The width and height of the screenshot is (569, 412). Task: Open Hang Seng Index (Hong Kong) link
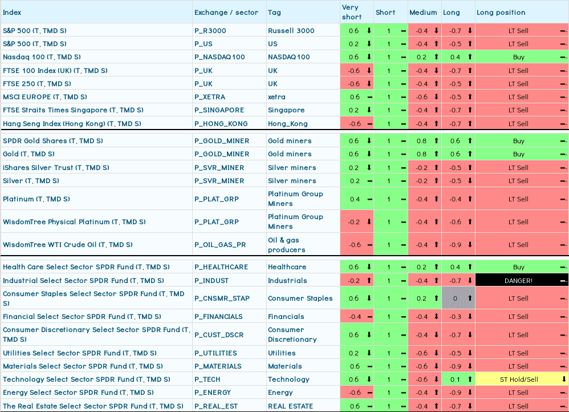point(72,123)
